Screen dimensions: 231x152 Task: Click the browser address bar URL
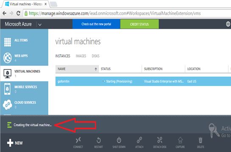point(115,14)
